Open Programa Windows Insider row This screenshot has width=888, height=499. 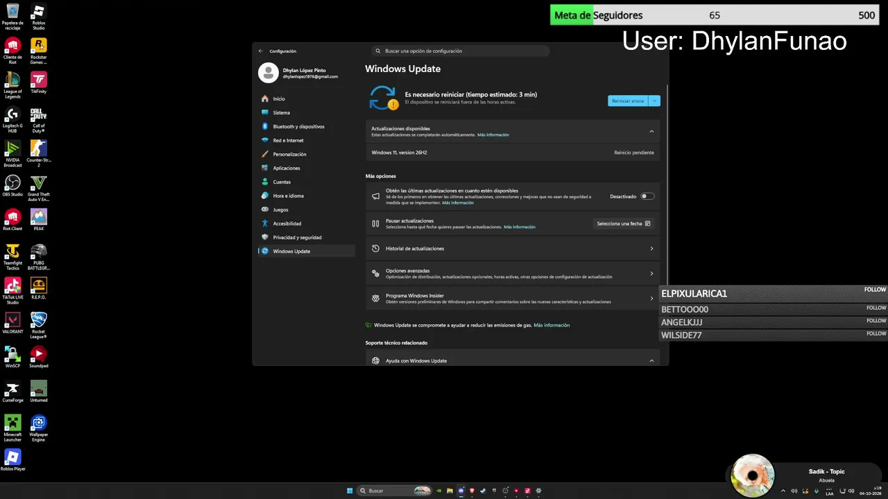coord(513,298)
